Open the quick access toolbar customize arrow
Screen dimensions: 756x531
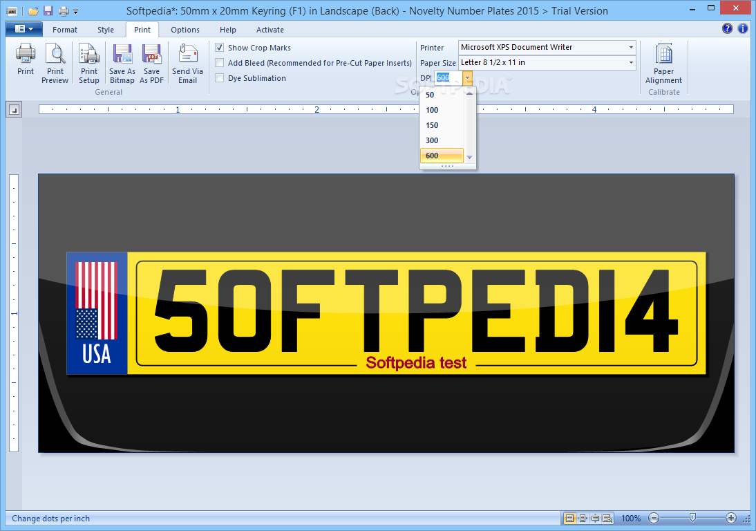coord(76,11)
